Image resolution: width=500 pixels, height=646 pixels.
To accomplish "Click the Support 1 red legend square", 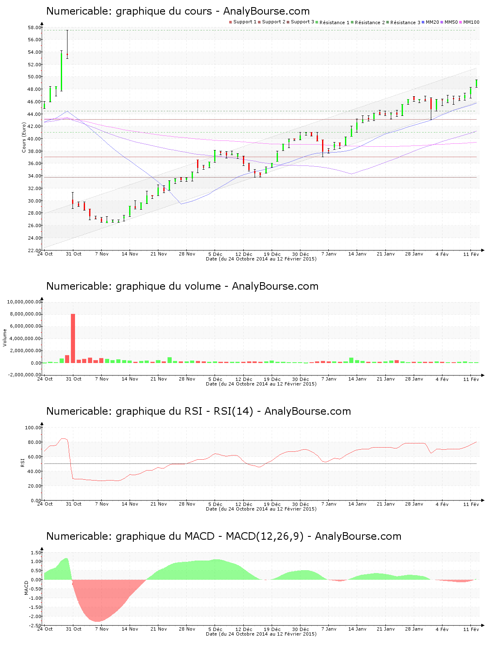I will tap(230, 22).
